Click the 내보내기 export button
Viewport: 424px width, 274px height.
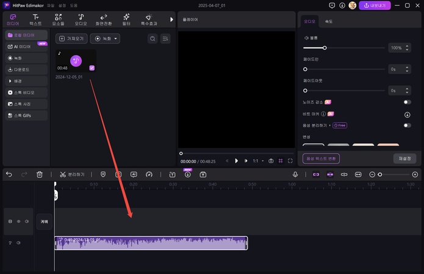(375, 5)
